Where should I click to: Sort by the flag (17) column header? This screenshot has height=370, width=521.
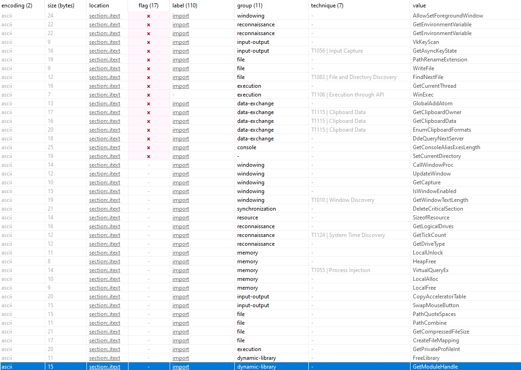point(148,6)
